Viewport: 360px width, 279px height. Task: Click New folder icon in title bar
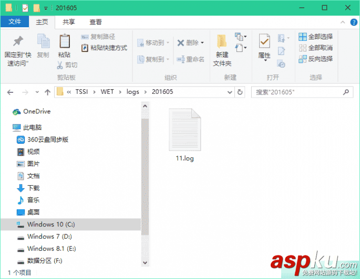36,8
